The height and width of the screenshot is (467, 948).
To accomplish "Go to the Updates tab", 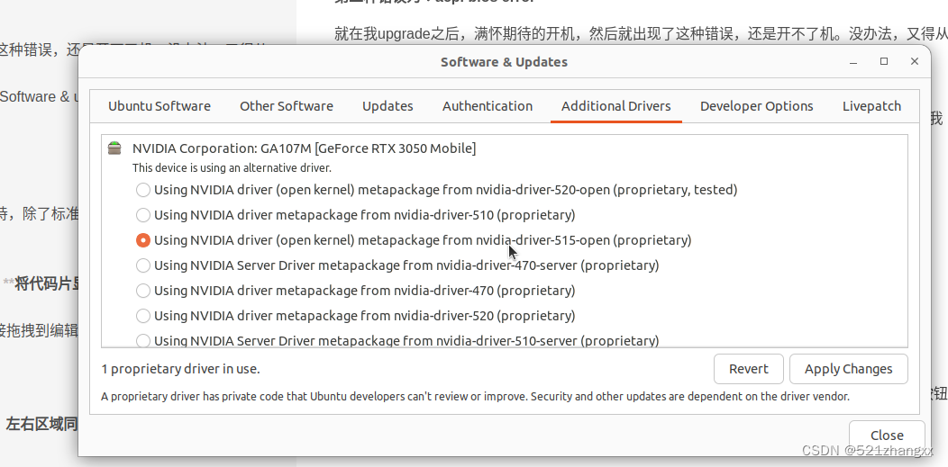I will tap(387, 106).
